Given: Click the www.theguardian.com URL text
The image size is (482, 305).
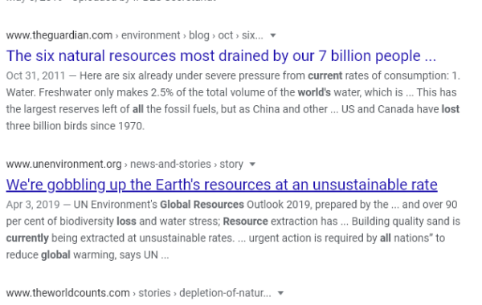Looking at the screenshot, I should coord(59,35).
